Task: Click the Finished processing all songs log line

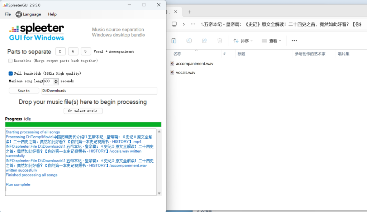Action: coord(32,175)
